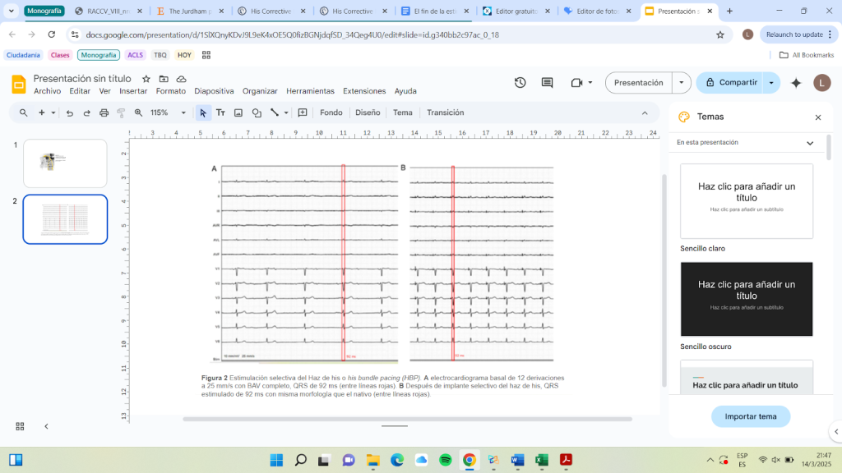This screenshot has height=473, width=842.
Task: Open zoom level 115% dropdown
Action: [169, 113]
